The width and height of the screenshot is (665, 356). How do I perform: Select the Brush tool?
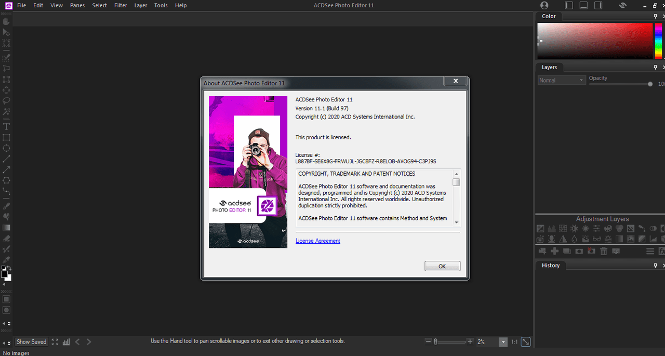click(6, 206)
